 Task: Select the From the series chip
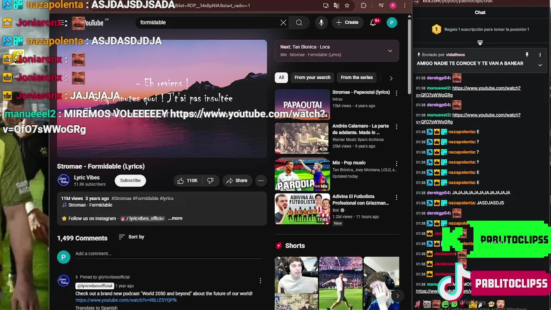pos(356,77)
